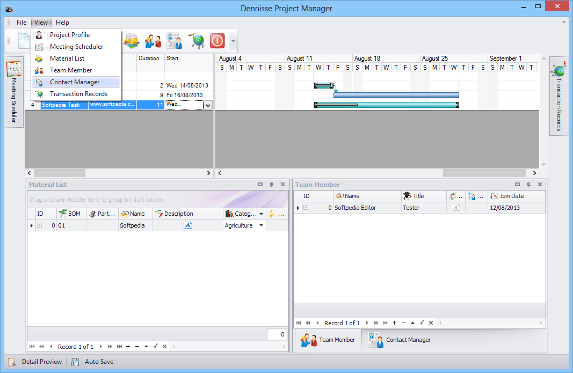Switch to the Team Member bottom tab
Image resolution: width=573 pixels, height=373 pixels.
click(328, 340)
